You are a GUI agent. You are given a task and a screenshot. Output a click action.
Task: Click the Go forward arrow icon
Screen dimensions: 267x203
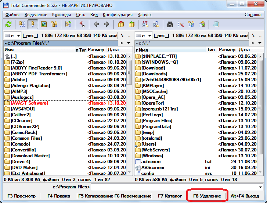click(x=107, y=24)
